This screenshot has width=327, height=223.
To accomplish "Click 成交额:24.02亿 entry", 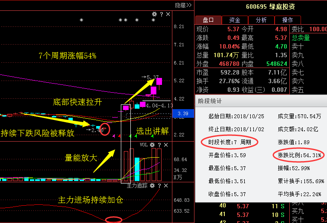I will point(298,129).
